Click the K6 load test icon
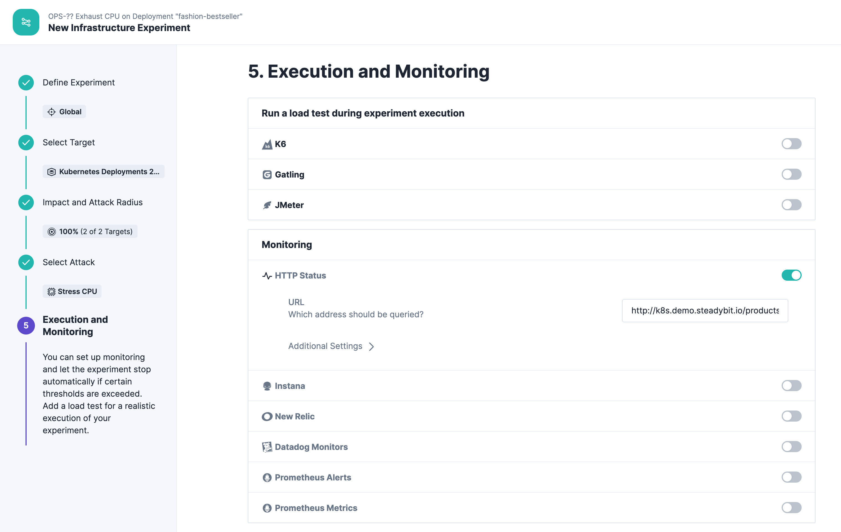The image size is (841, 532). click(x=267, y=144)
